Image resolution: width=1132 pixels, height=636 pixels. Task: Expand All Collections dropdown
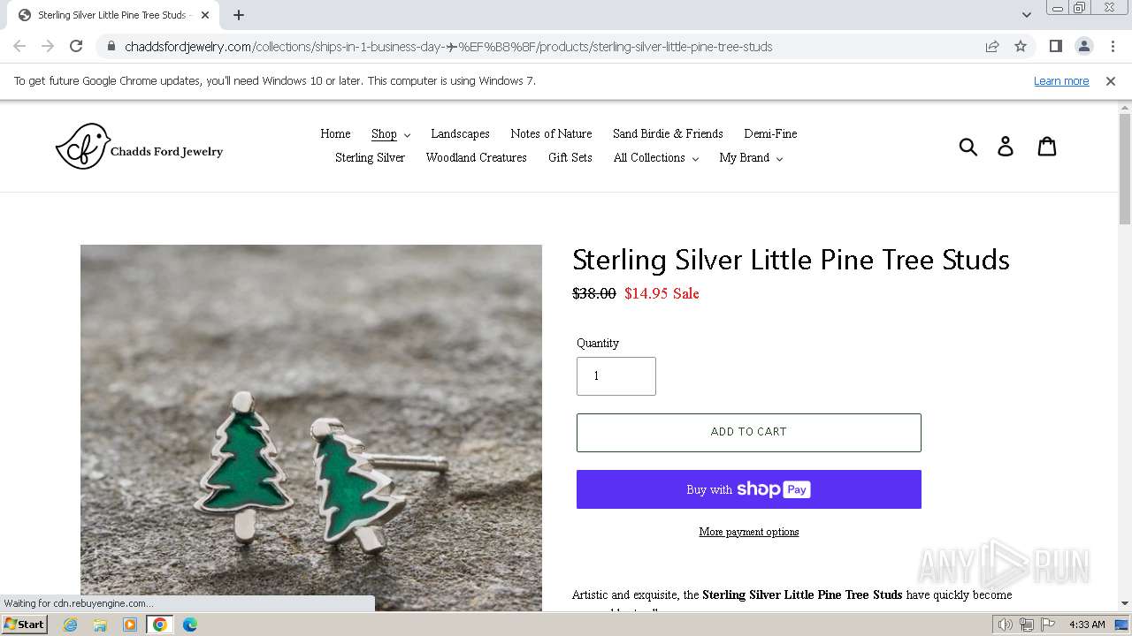coord(655,158)
